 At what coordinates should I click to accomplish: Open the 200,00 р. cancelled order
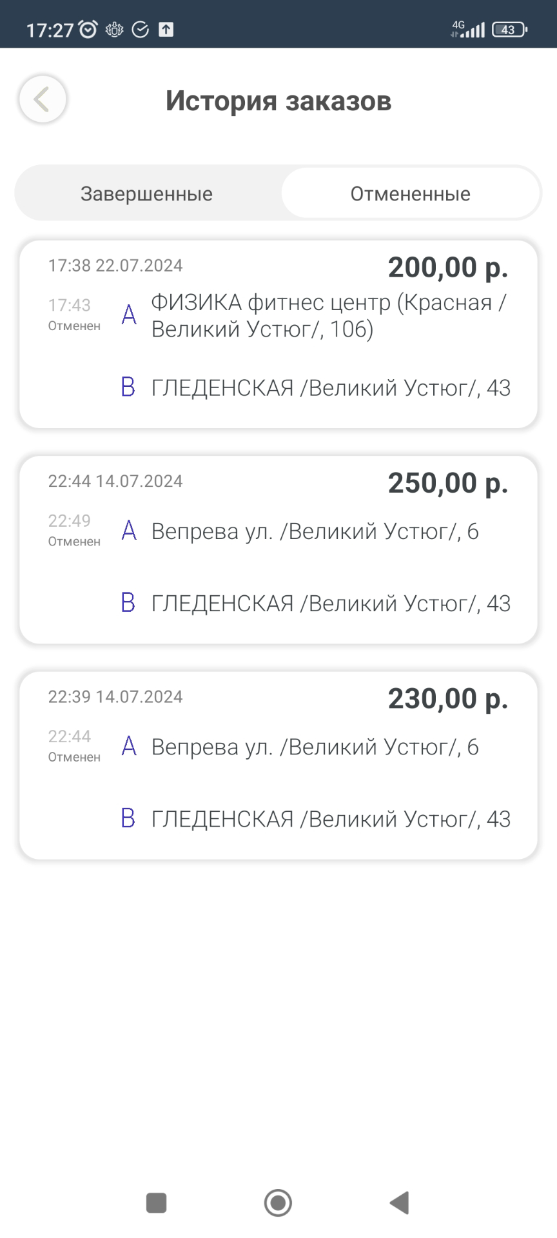click(x=278, y=334)
